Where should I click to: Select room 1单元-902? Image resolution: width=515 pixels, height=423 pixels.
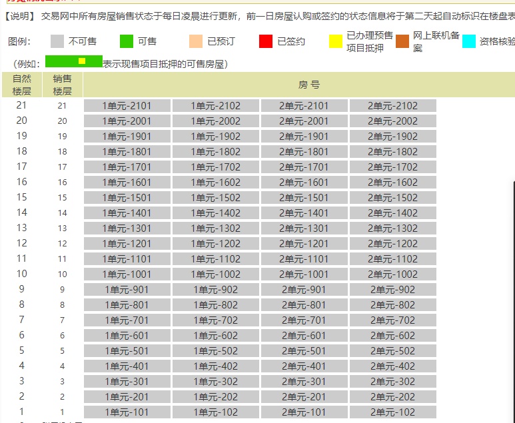click(x=216, y=290)
